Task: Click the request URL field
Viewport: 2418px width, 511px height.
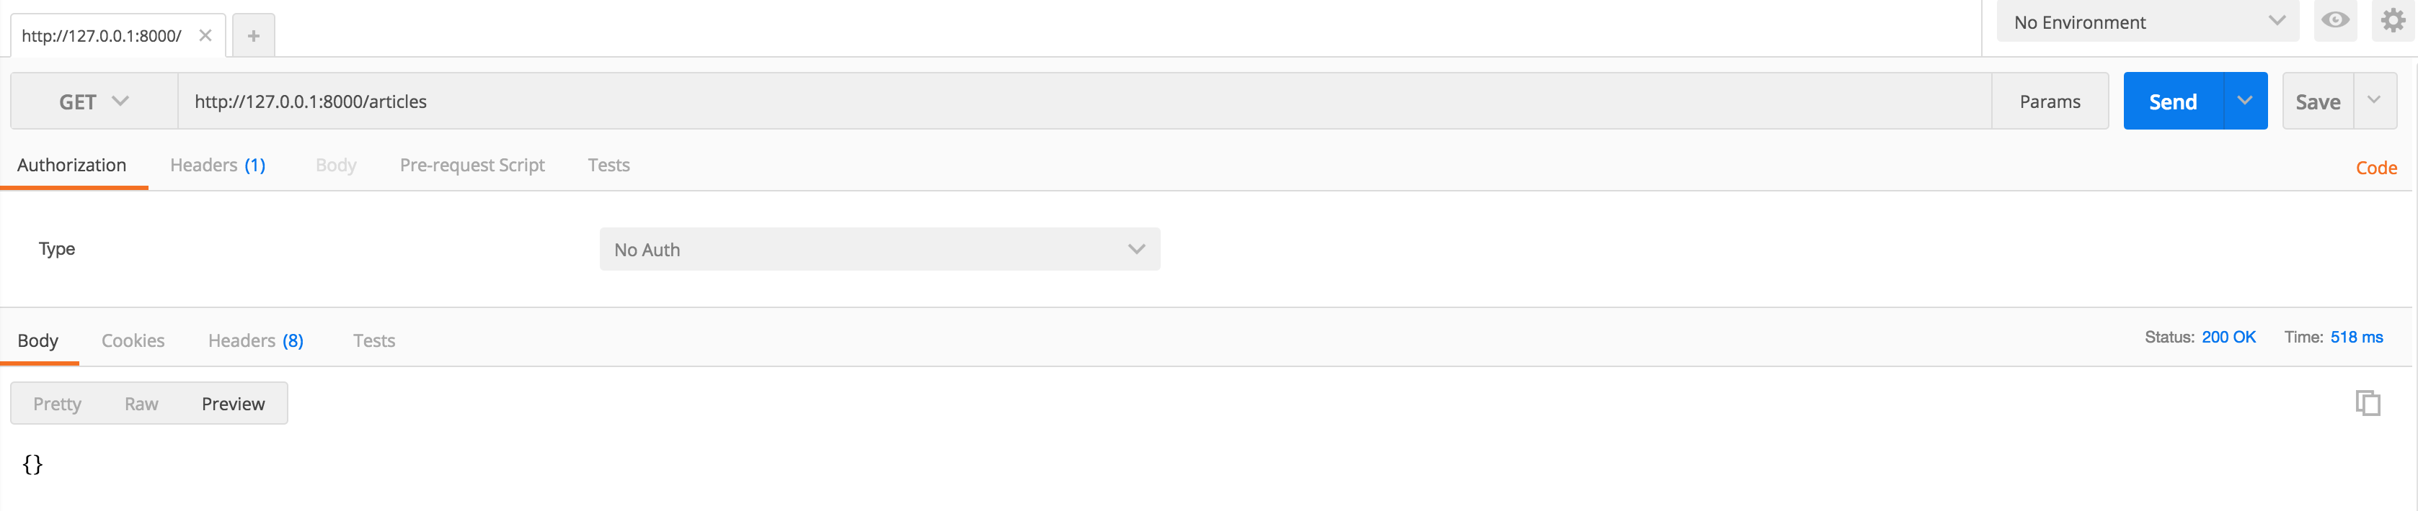Action: pos(1084,101)
